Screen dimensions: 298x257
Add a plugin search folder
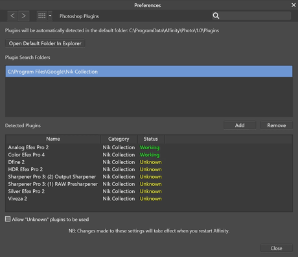tap(240, 125)
